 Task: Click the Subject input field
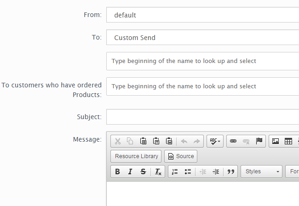[x=202, y=117]
